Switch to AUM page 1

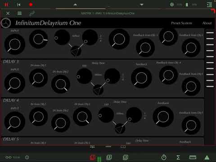click(93, 157)
